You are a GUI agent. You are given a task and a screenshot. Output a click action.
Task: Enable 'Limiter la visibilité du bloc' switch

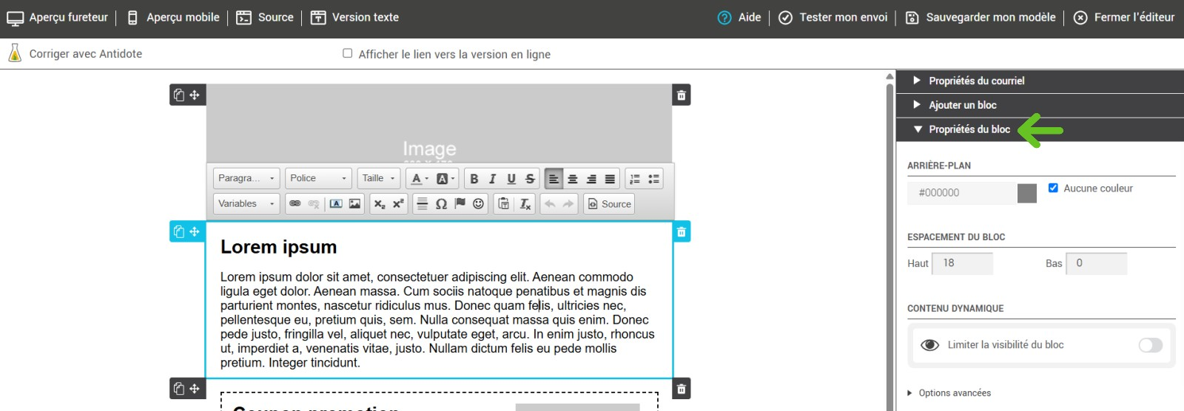(1150, 345)
